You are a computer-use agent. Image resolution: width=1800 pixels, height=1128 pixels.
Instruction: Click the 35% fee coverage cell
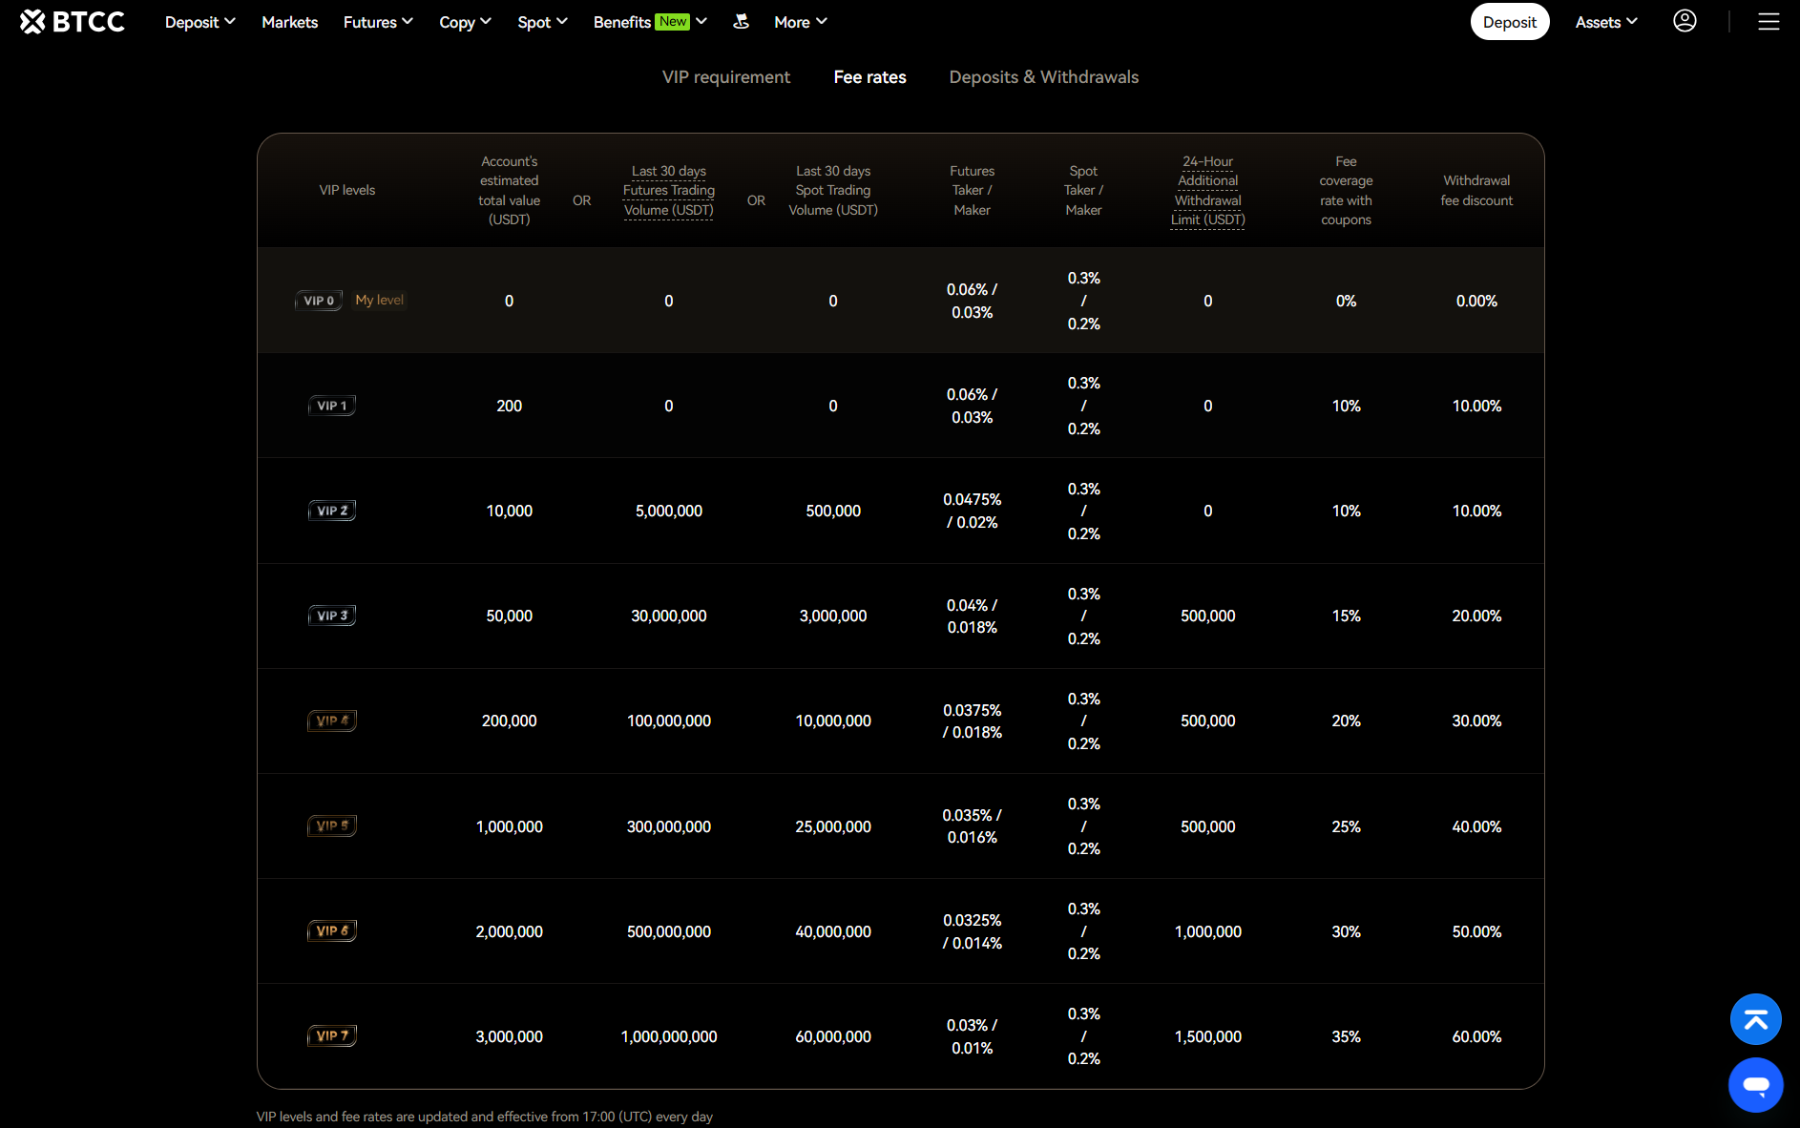tap(1346, 1036)
